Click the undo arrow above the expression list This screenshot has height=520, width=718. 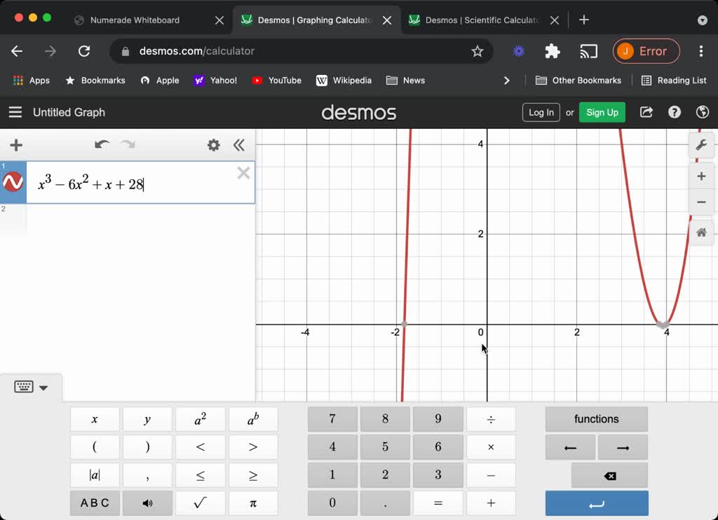pos(102,144)
